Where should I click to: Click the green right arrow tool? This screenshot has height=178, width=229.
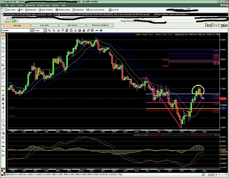(3, 146)
